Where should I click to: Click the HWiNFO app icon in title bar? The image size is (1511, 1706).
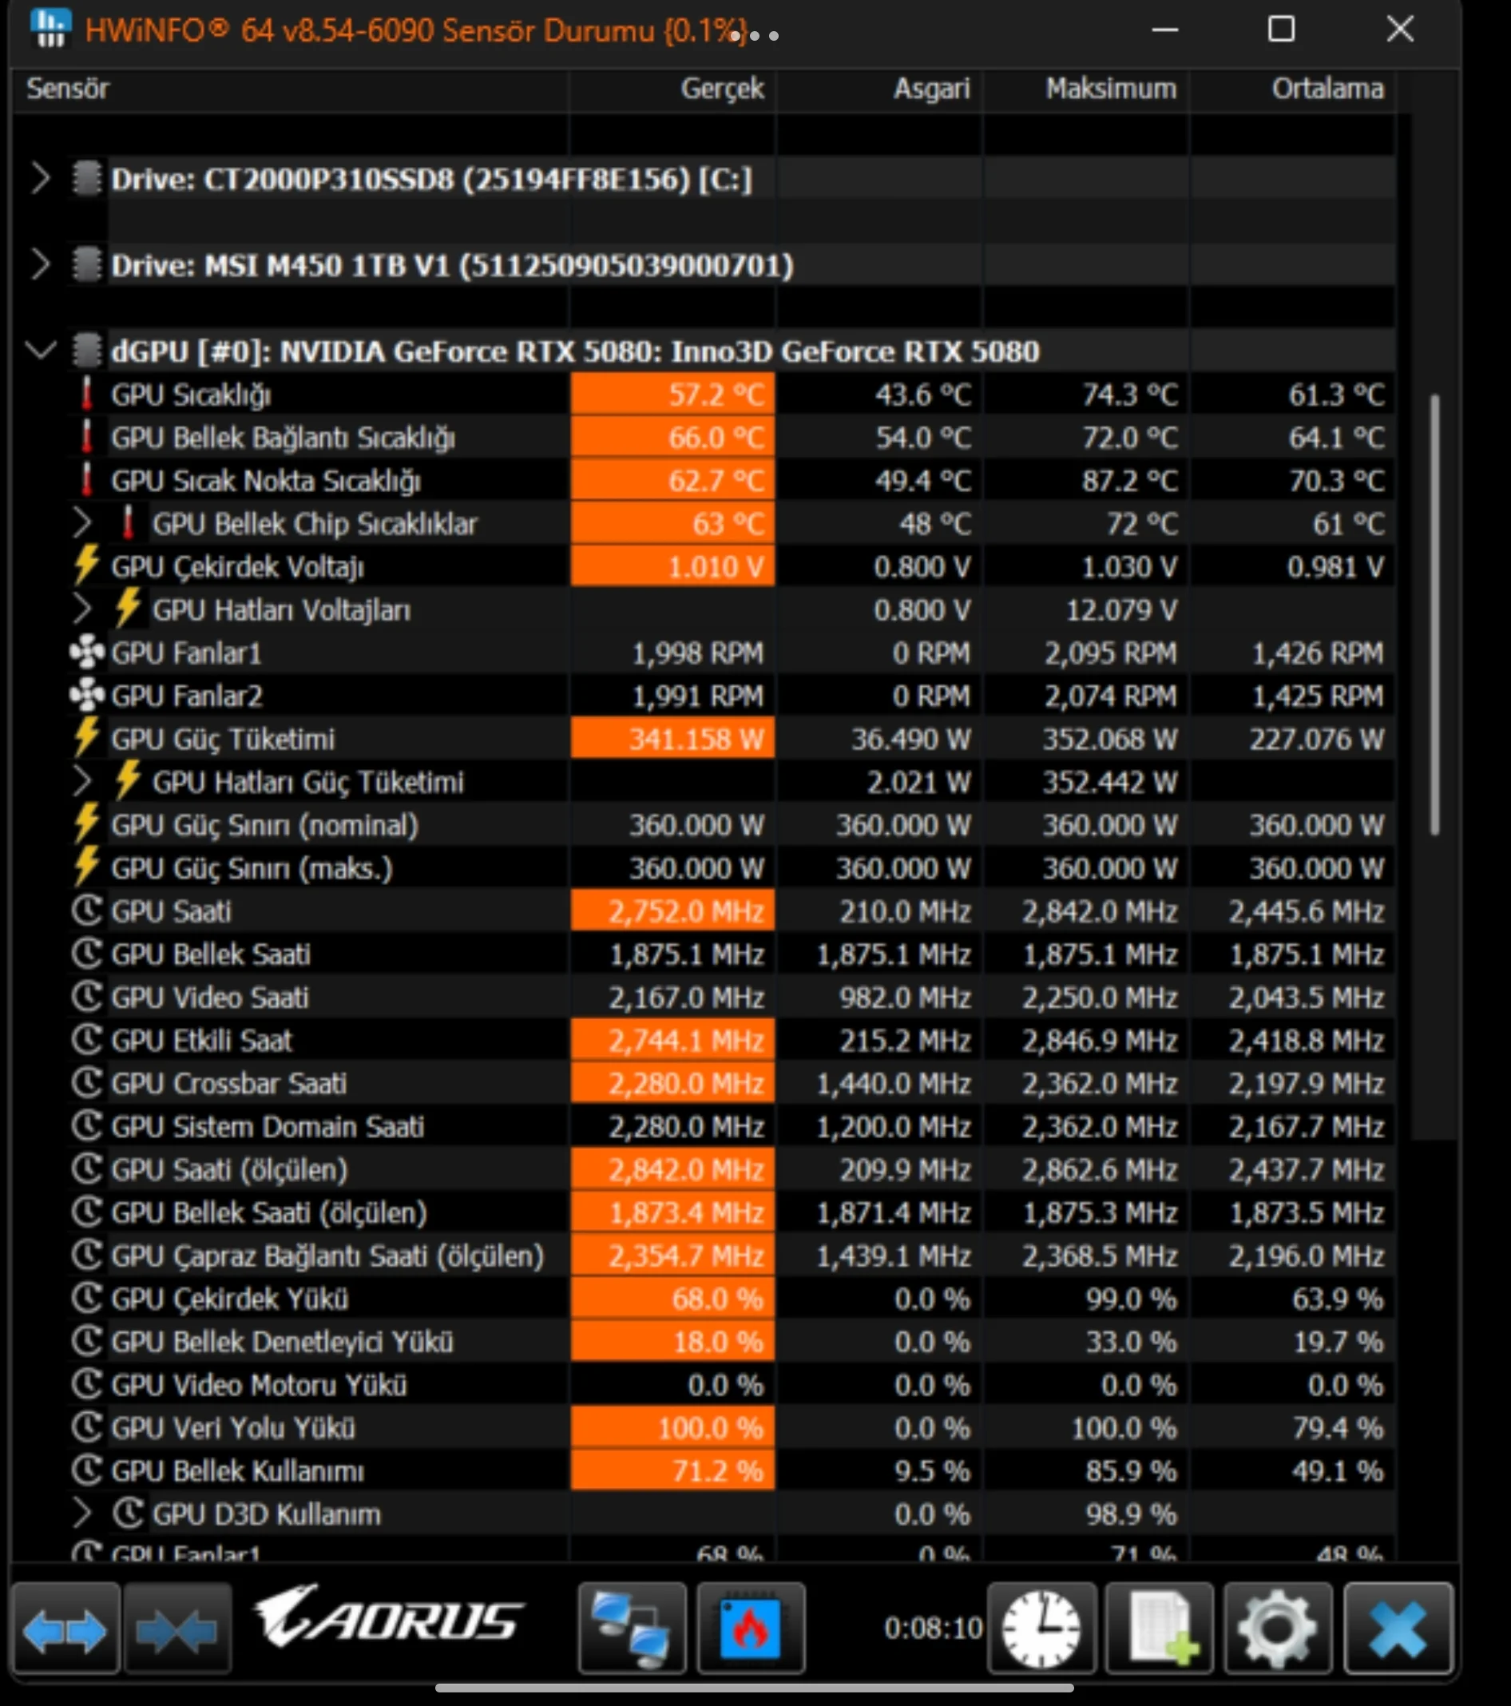[50, 30]
